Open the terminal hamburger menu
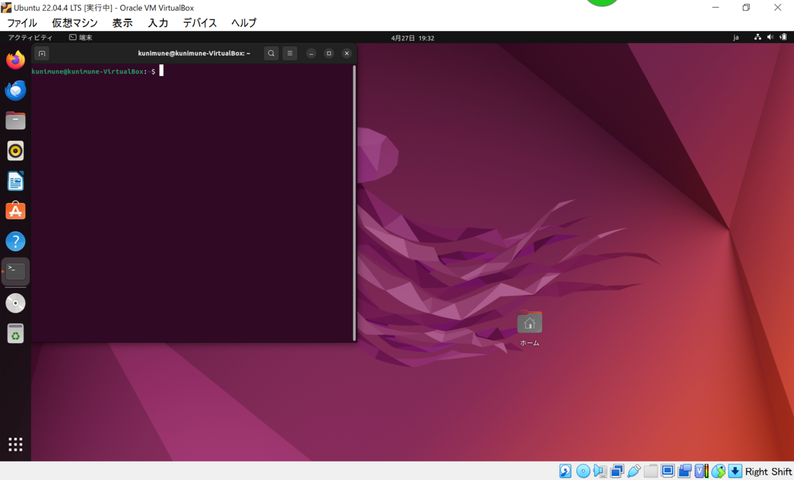Viewport: 794px width, 480px height. [290, 54]
